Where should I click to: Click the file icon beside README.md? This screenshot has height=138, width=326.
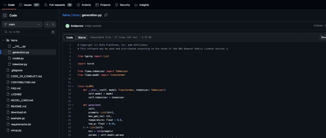click(8, 106)
